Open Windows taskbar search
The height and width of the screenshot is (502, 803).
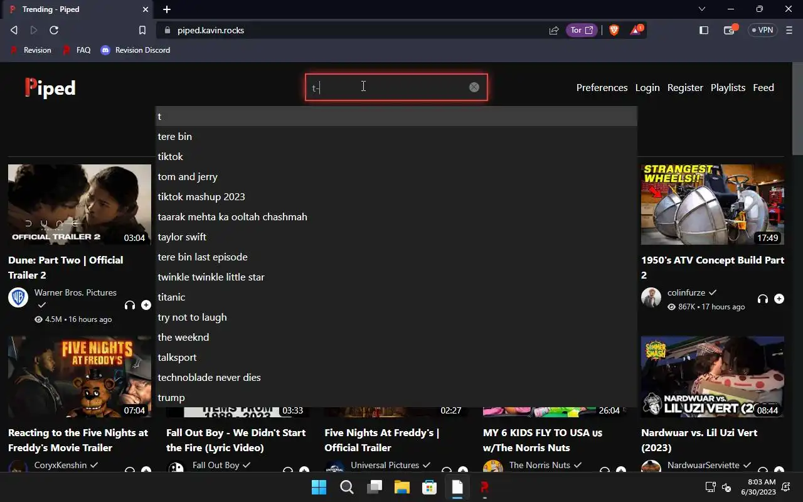tap(346, 487)
